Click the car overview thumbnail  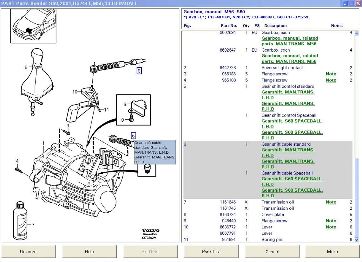[33, 26]
